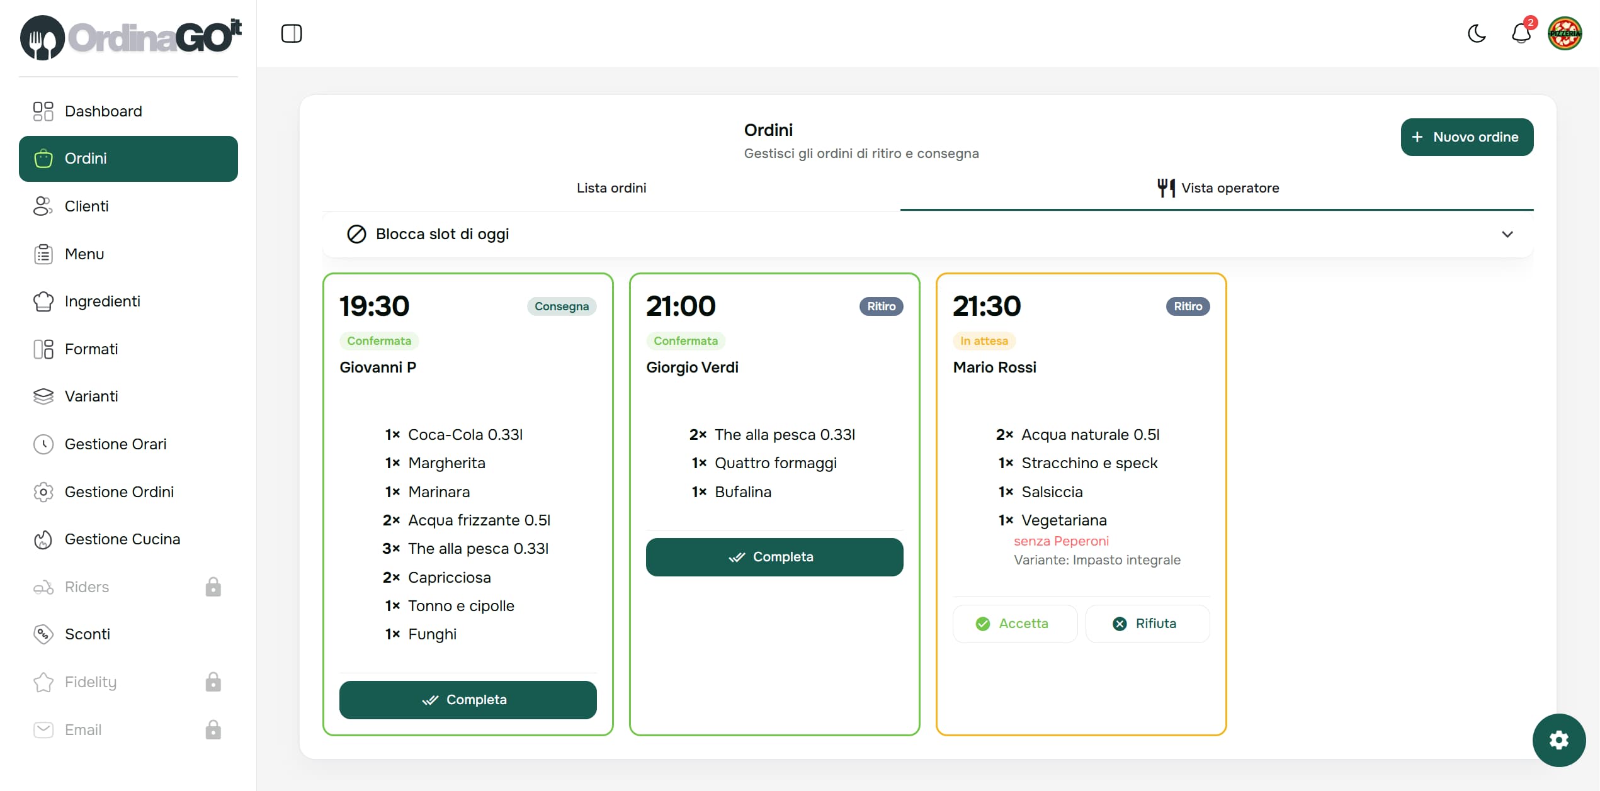Viewport: 1600px width, 791px height.
Task: Create a Nuovo ordine
Action: coord(1467,137)
